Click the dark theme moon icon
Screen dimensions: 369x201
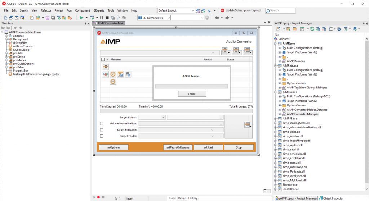209,10
